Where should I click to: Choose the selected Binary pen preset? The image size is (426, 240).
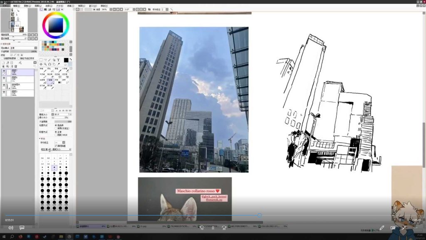[50, 81]
